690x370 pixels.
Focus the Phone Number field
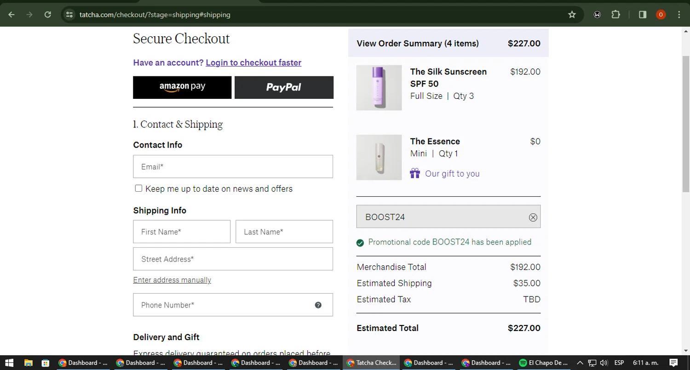[233, 305]
